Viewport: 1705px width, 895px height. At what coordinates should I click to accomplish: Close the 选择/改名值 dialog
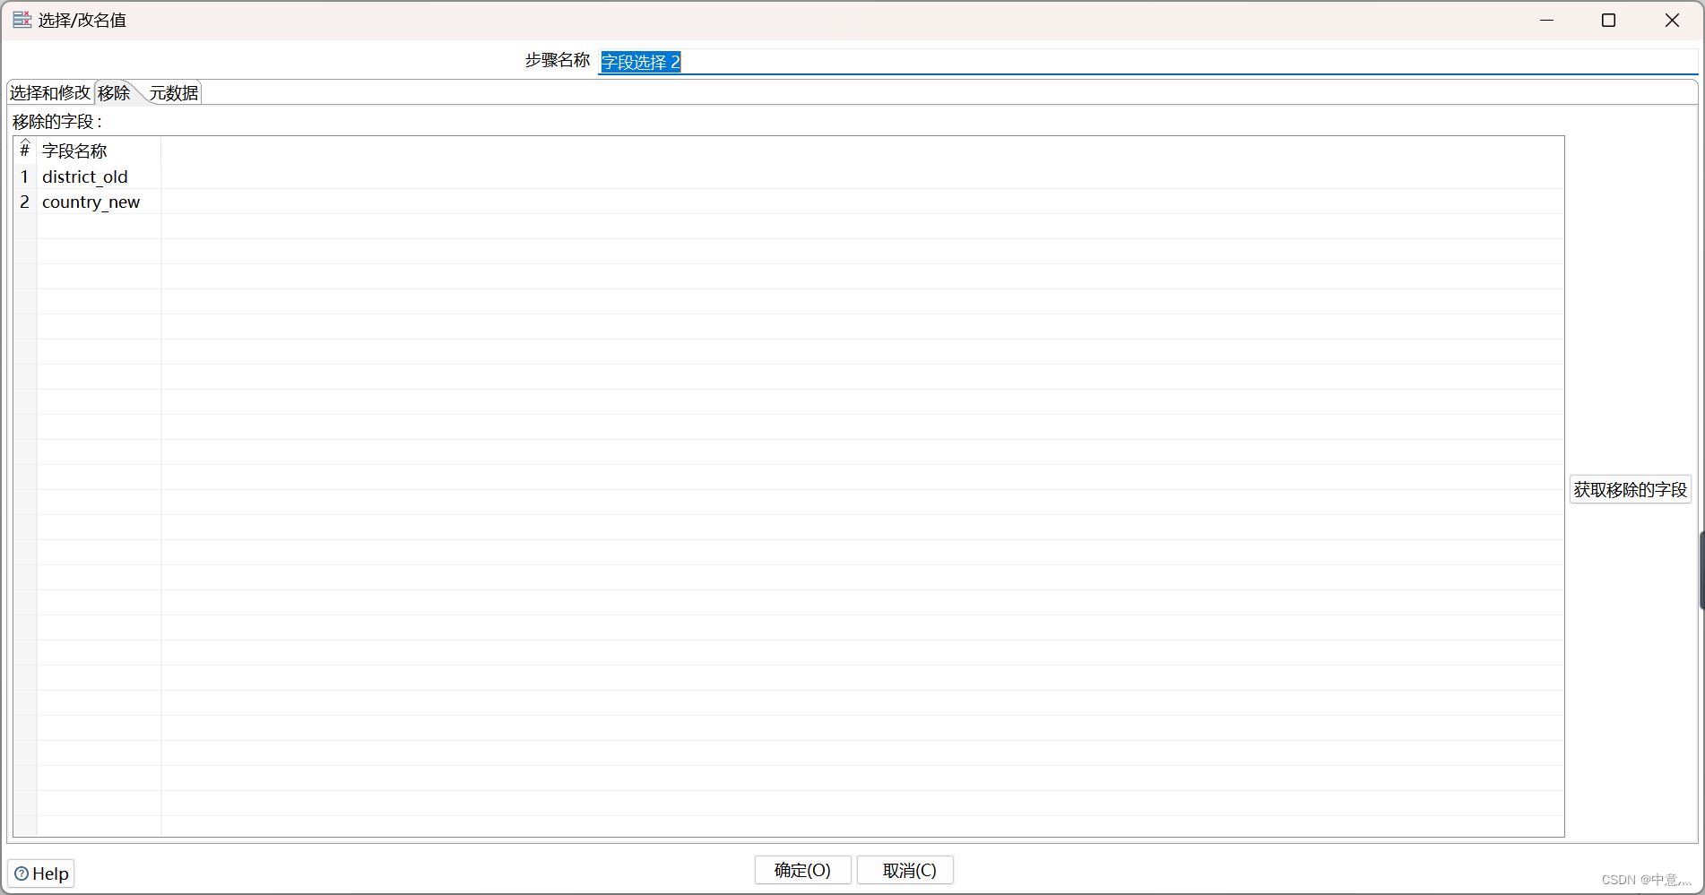click(1672, 20)
